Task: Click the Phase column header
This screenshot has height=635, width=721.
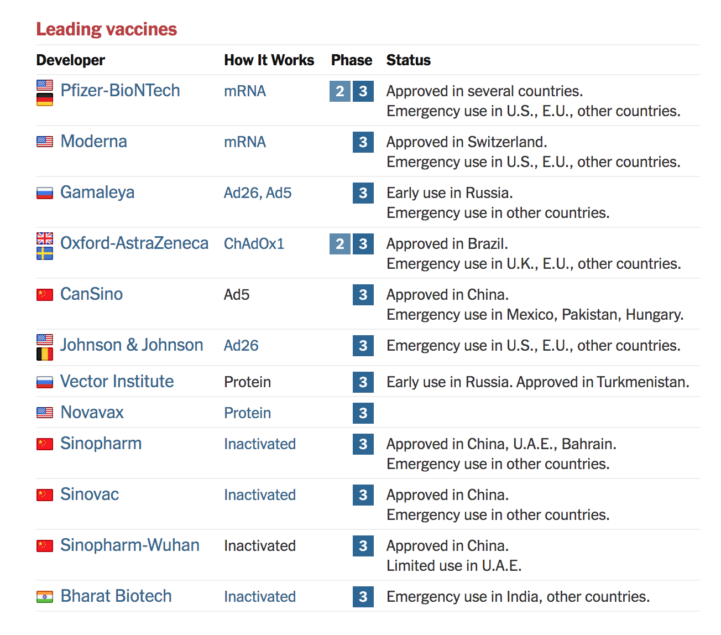Action: coord(352,60)
